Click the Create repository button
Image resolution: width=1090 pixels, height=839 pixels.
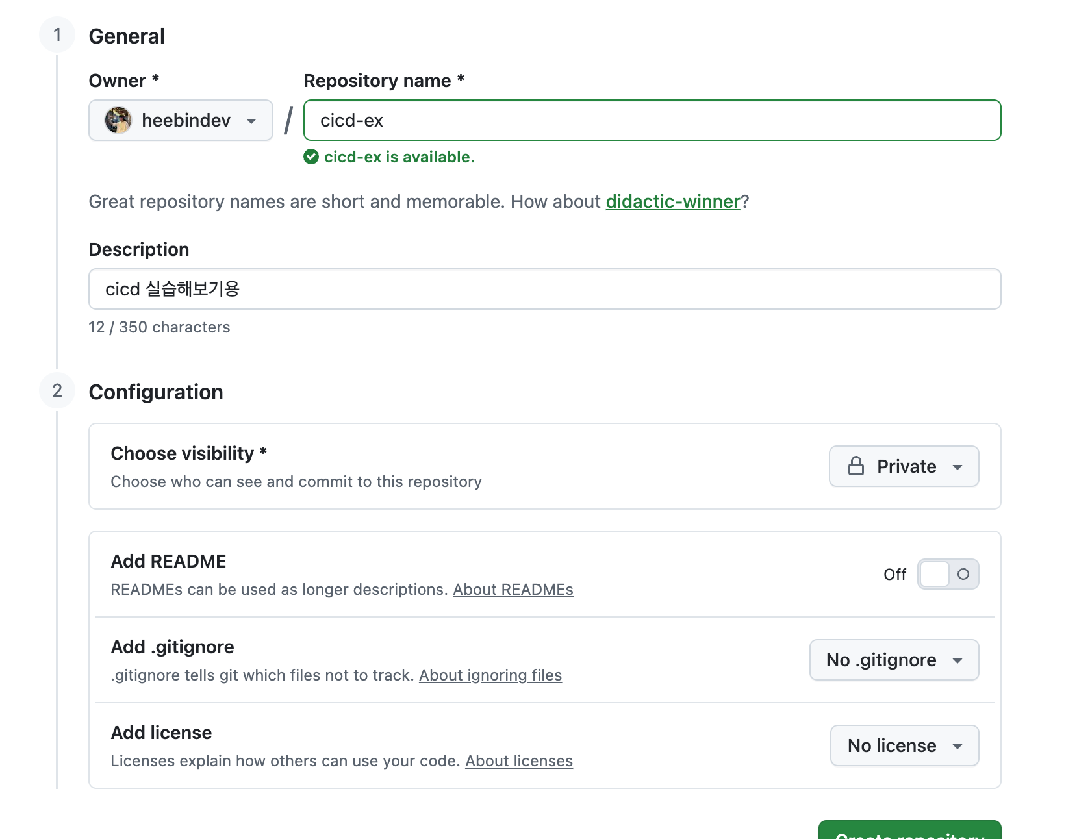click(x=909, y=831)
